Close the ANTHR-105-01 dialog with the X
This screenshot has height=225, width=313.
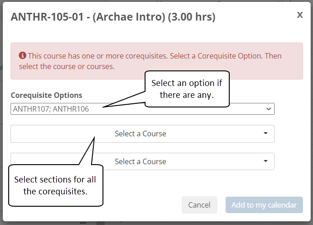pos(300,15)
